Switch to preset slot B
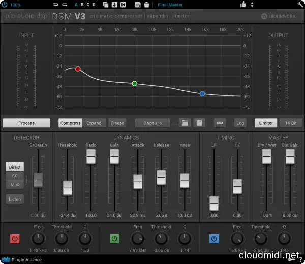Viewport: 305px width, 264px height. pos(81,5)
